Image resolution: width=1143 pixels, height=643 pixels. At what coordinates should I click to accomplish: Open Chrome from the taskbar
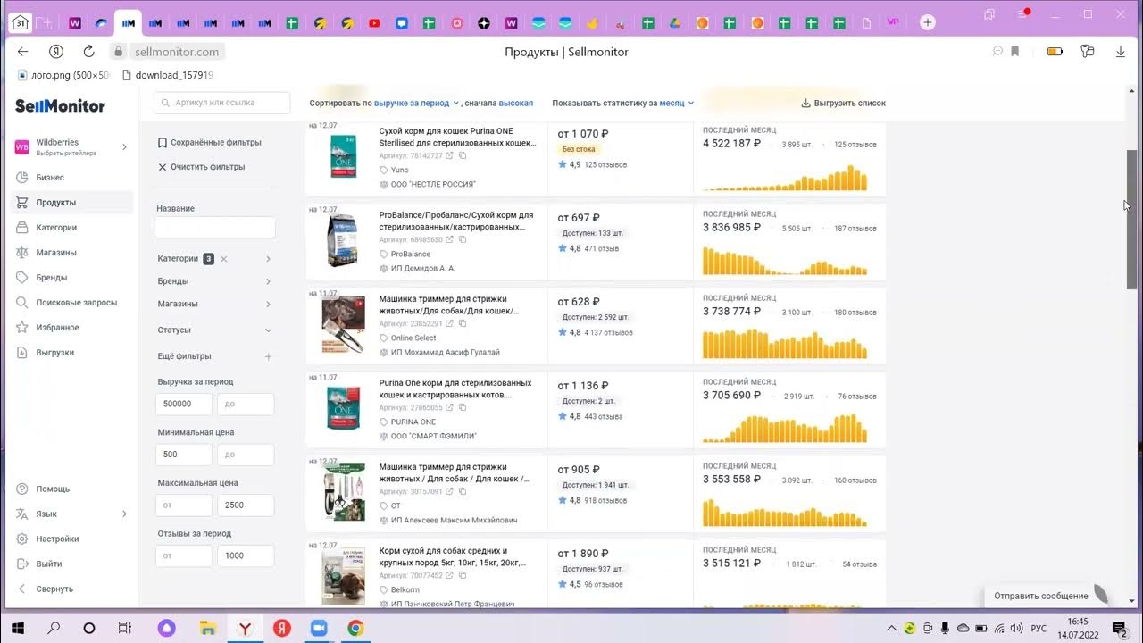coord(355,628)
